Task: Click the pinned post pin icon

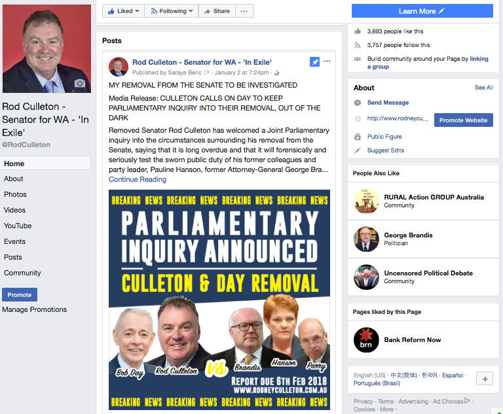Action: [x=314, y=62]
